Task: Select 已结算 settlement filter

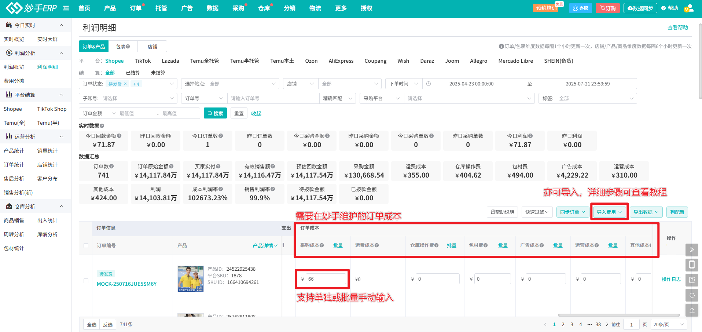Action: tap(133, 73)
